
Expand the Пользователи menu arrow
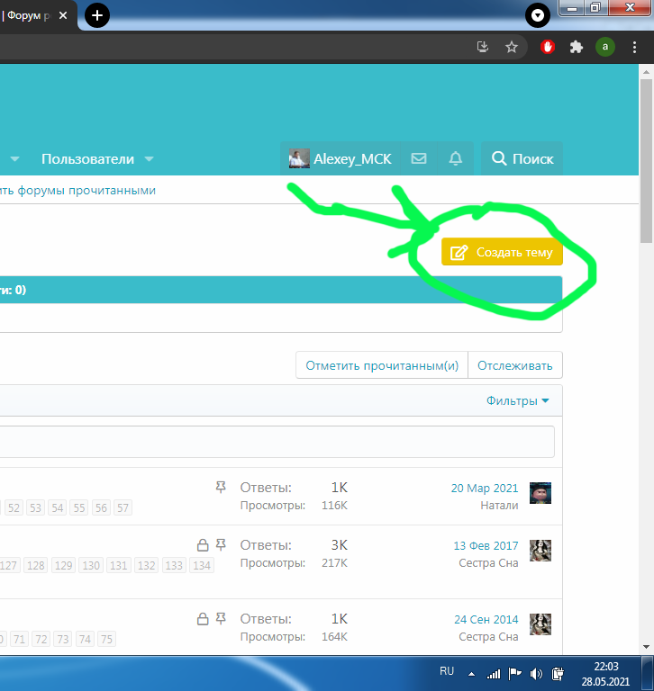click(150, 159)
